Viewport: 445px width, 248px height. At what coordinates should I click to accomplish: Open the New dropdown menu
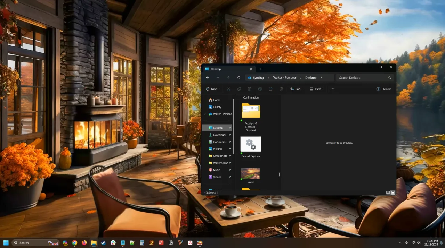coord(212,89)
